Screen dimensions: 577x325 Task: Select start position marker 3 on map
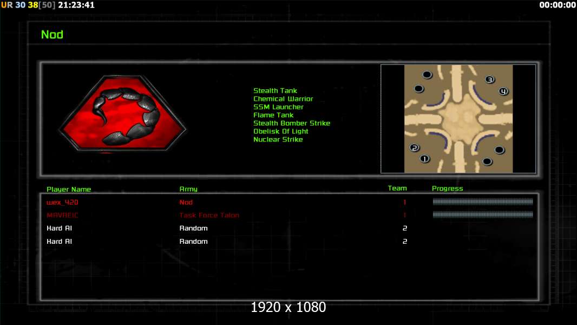[490, 80]
